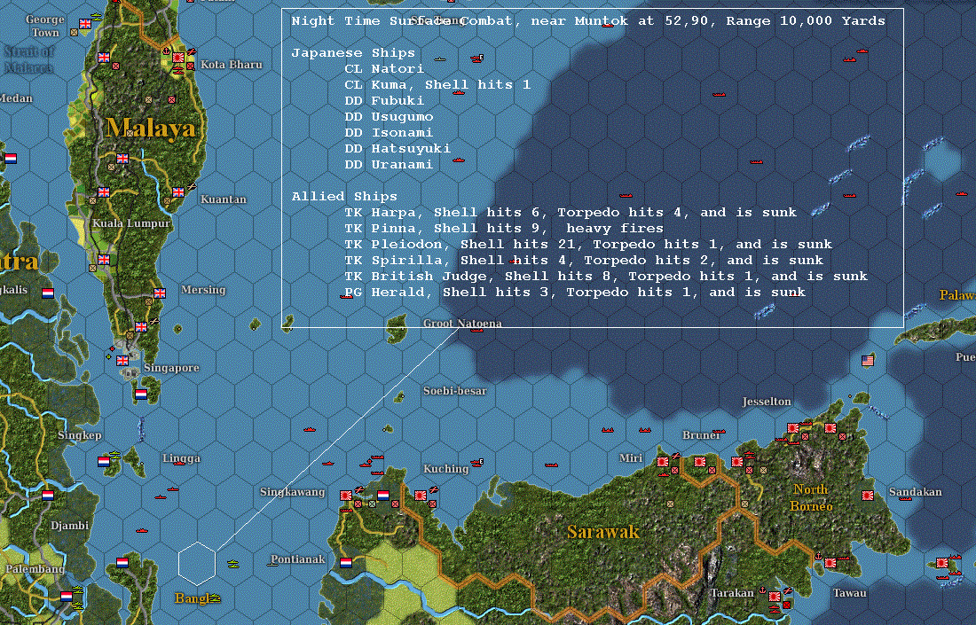Select the CL Natori line

384,68
